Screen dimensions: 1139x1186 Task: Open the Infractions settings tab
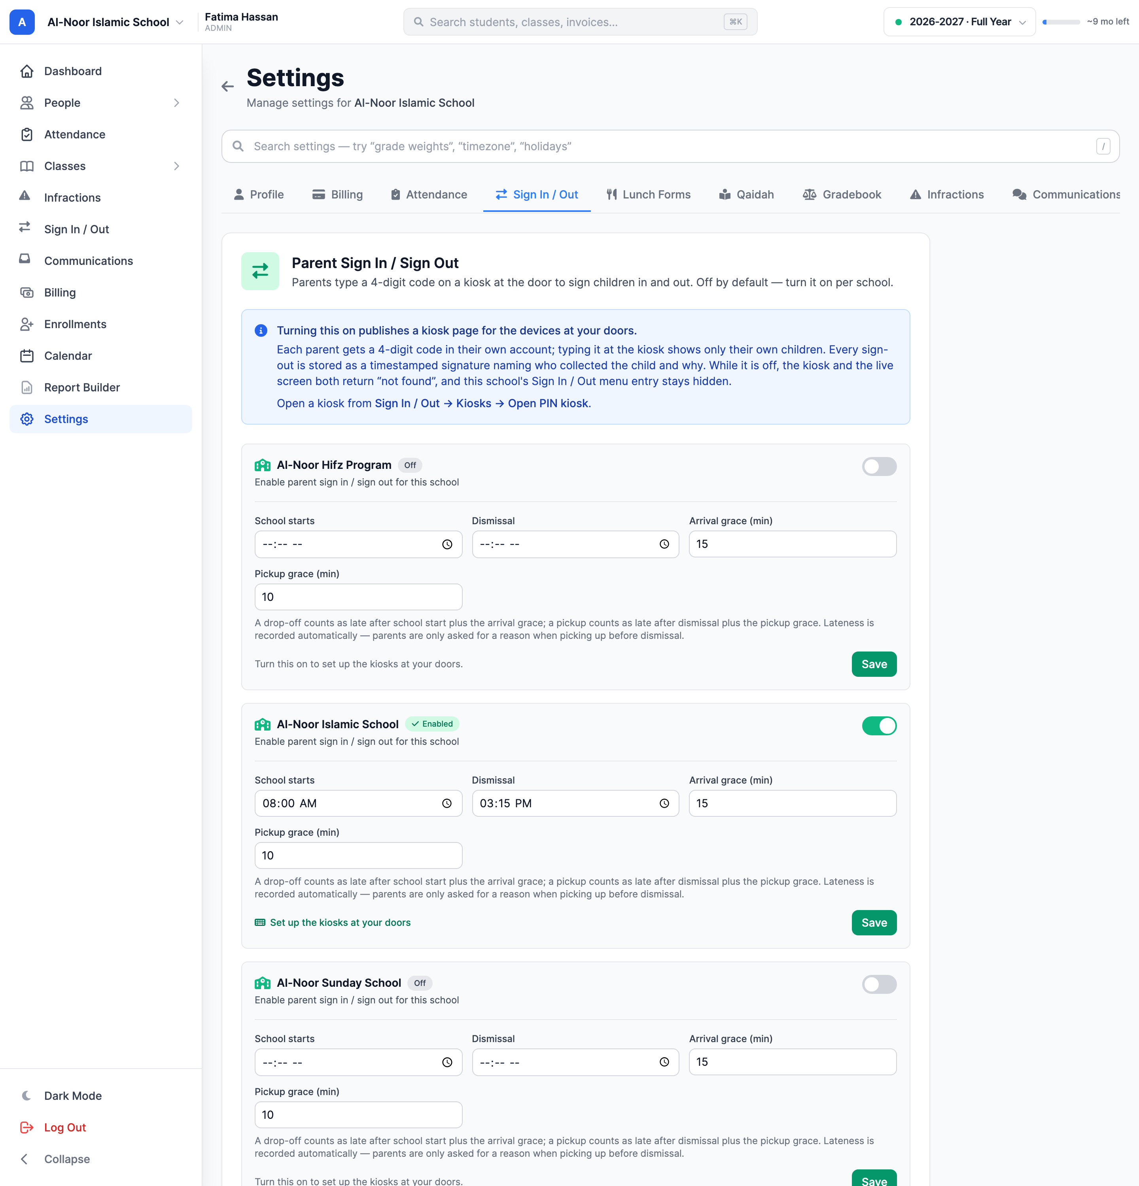coord(946,194)
